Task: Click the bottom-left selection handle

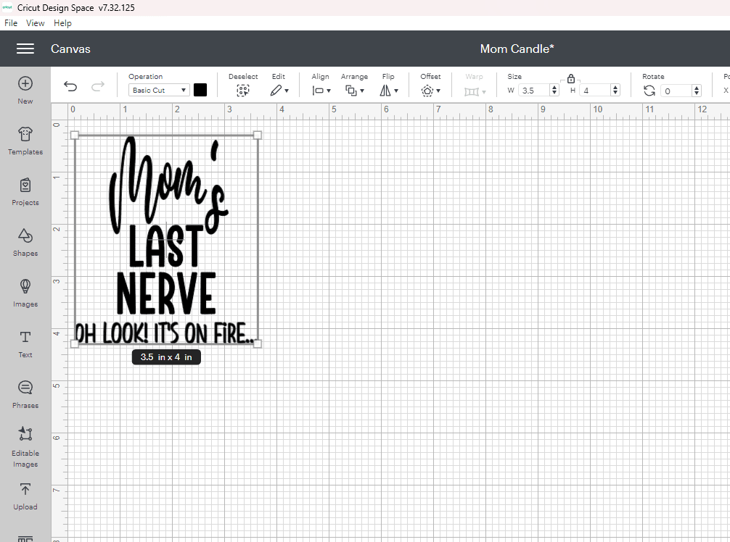Action: [75, 343]
